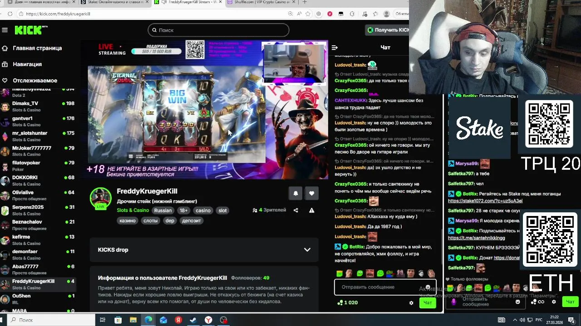Open emoji picker in Kick chat input
Viewport: 581px width, 326px height.
428,287
